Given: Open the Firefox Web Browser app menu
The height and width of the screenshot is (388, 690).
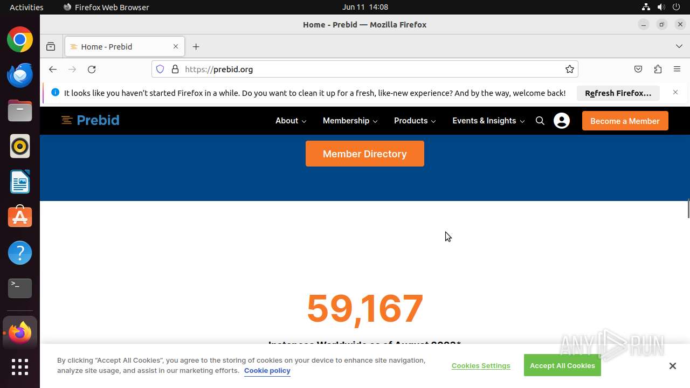Looking at the screenshot, I should pos(106,7).
